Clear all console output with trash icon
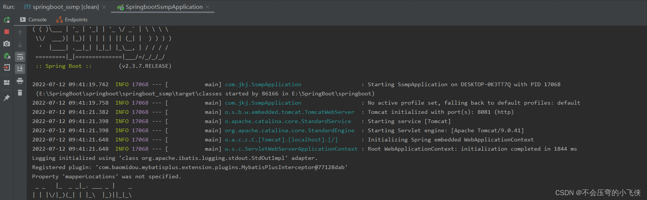 [x=20, y=93]
